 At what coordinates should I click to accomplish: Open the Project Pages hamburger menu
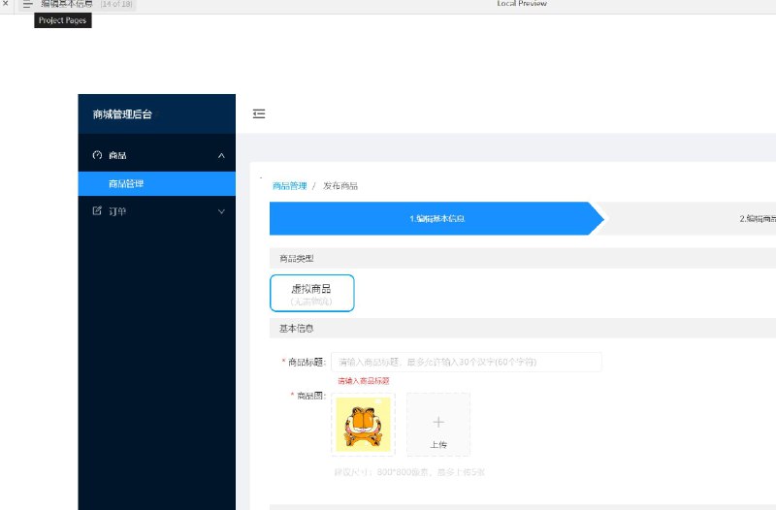point(28,5)
